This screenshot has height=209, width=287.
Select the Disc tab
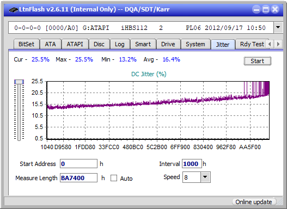point(99,44)
